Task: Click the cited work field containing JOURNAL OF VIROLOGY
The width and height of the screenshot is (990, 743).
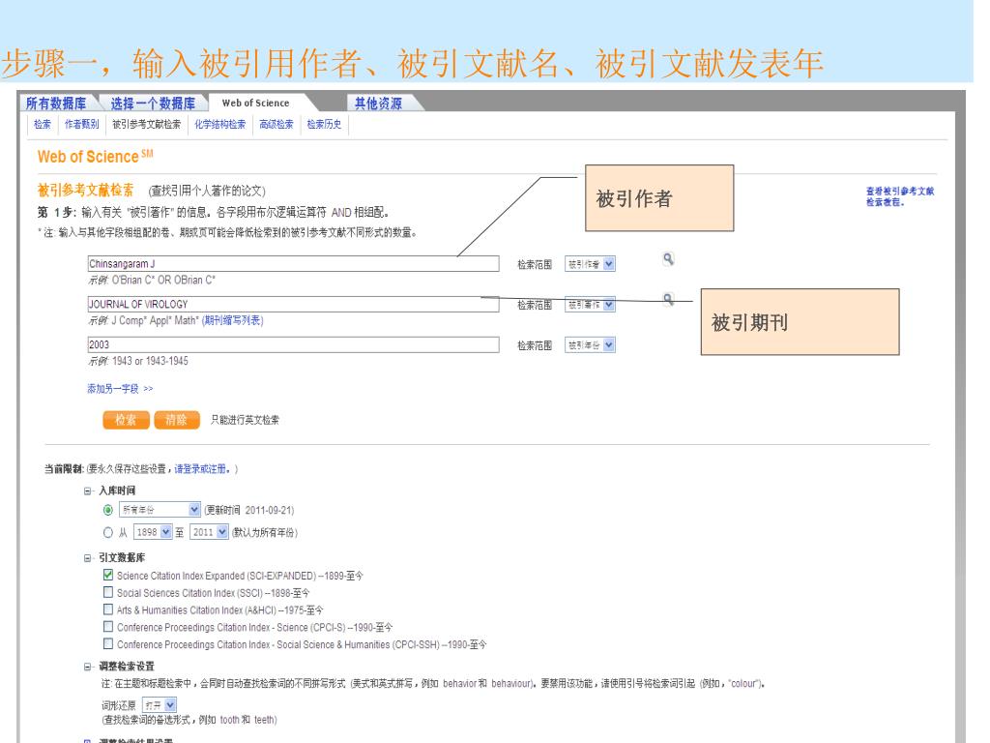Action: coord(294,304)
